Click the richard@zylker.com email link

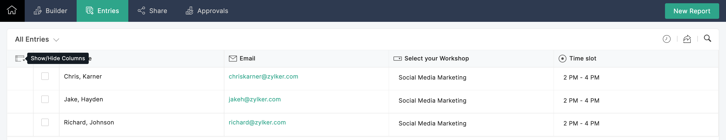257,122
